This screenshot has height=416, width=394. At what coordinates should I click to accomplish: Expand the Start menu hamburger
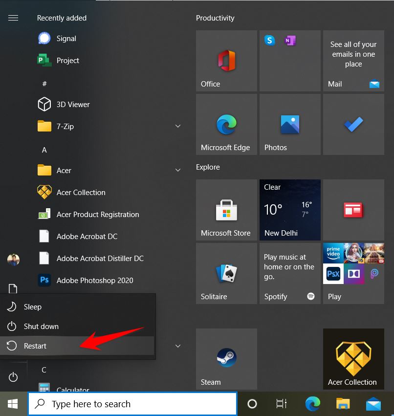point(13,18)
